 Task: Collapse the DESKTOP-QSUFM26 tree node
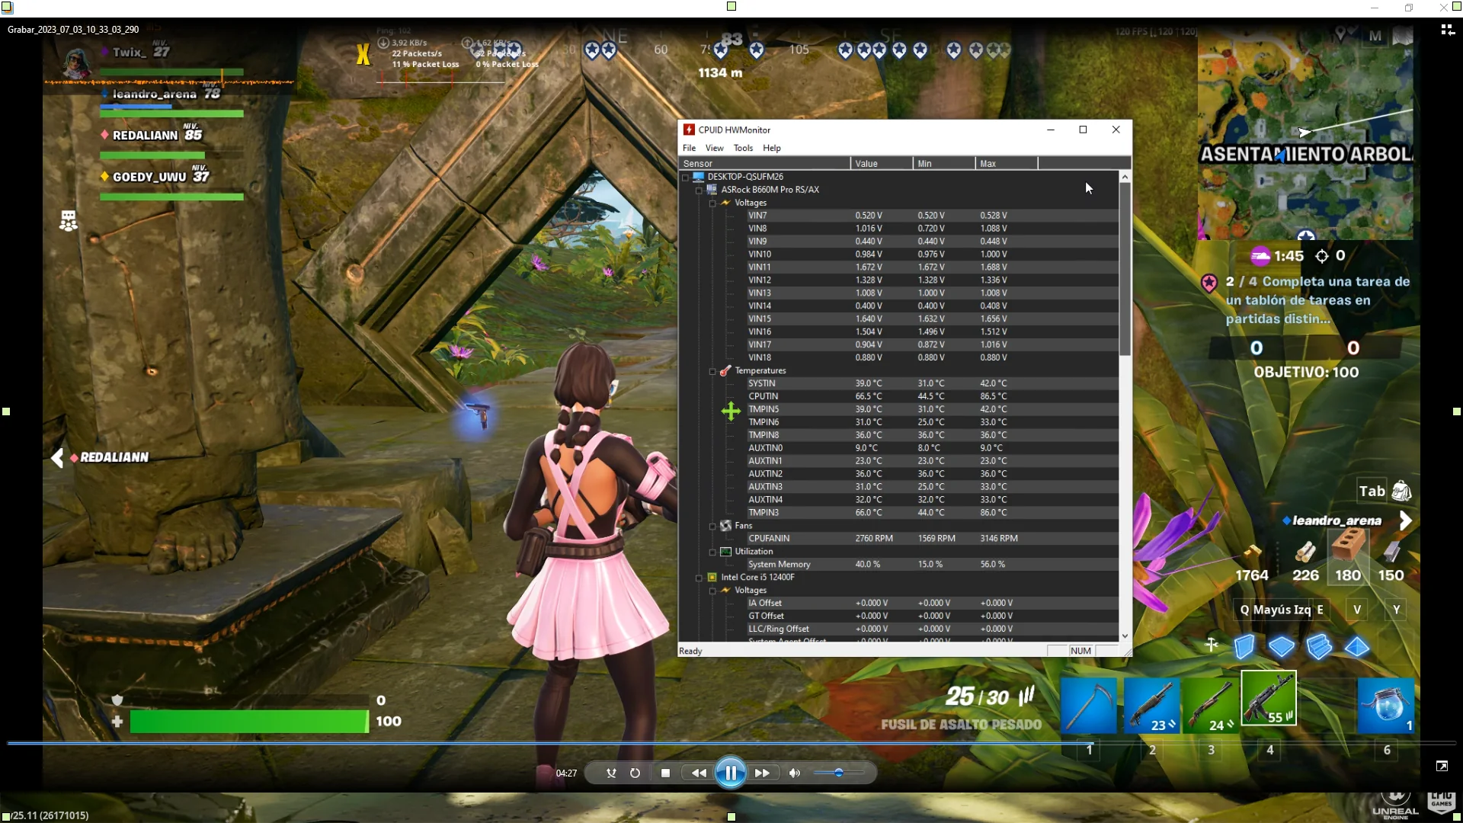pos(685,177)
